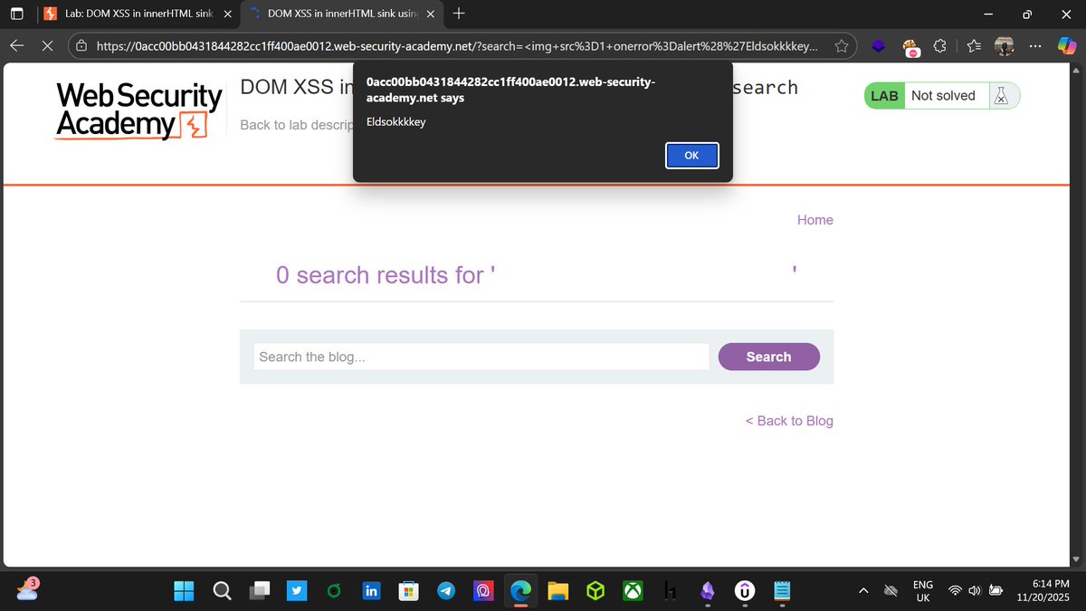The width and height of the screenshot is (1086, 611).
Task: Open the battery status icon
Action: pos(996,591)
